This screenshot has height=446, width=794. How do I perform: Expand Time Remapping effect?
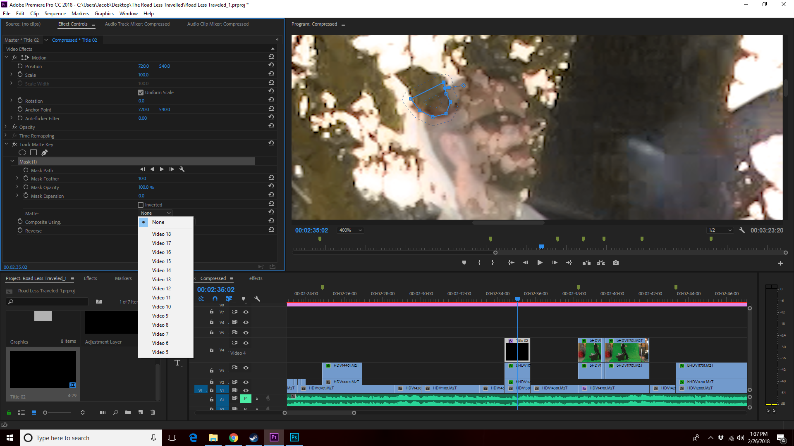tap(6, 135)
